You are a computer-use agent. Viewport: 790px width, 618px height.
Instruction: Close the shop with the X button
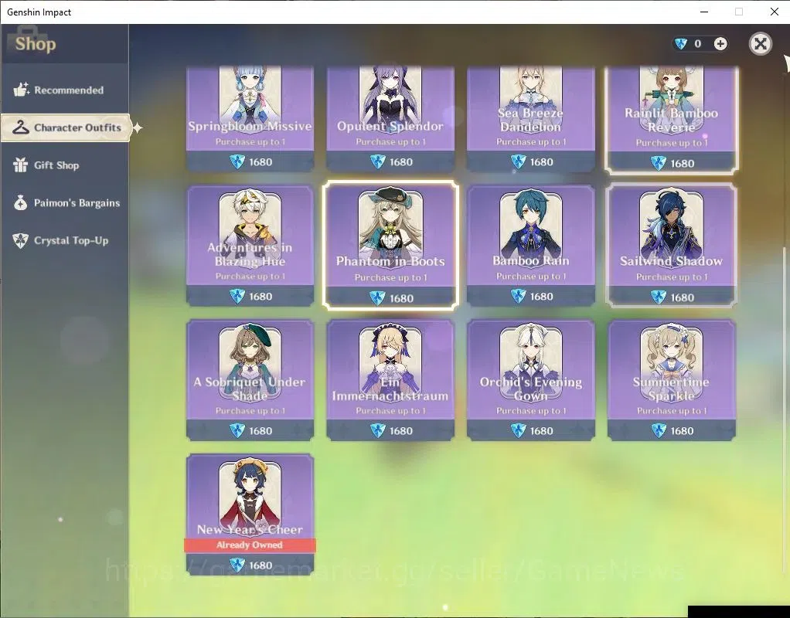[x=761, y=44]
